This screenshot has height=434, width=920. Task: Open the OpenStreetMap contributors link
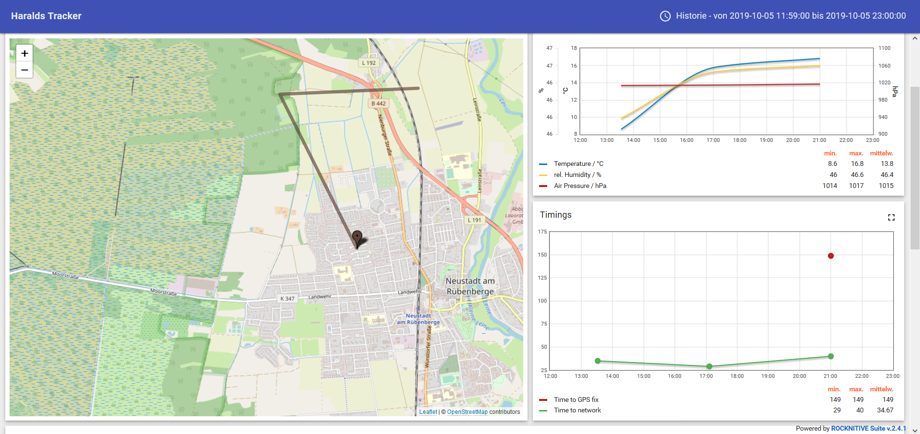(467, 412)
